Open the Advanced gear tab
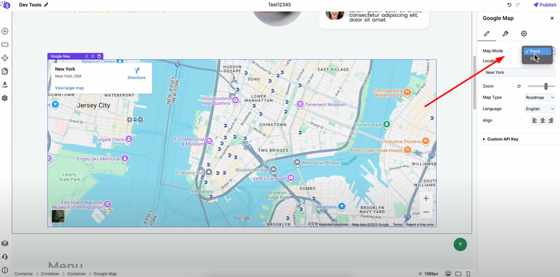The image size is (560, 277). [x=523, y=33]
